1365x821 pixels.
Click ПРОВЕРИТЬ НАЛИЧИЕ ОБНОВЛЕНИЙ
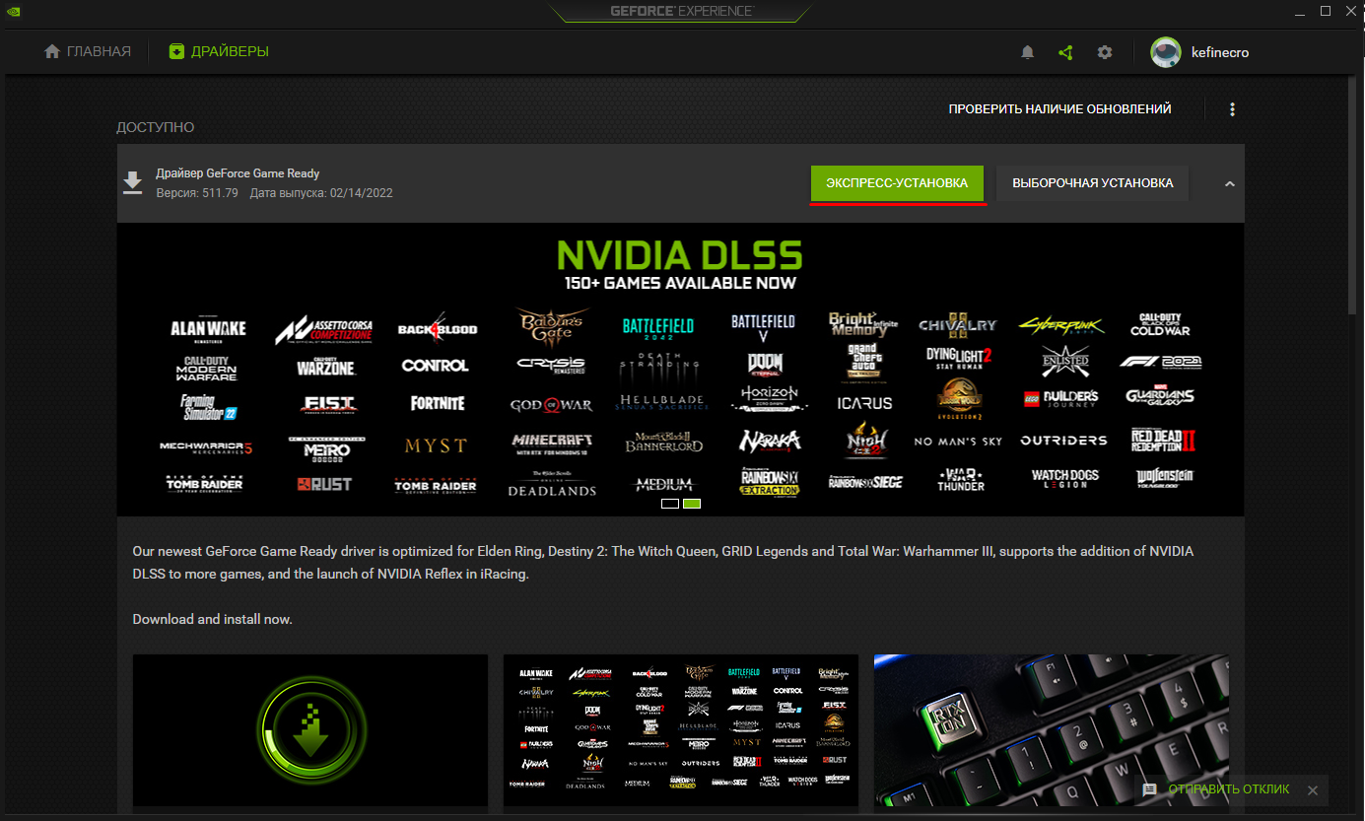(x=1059, y=109)
